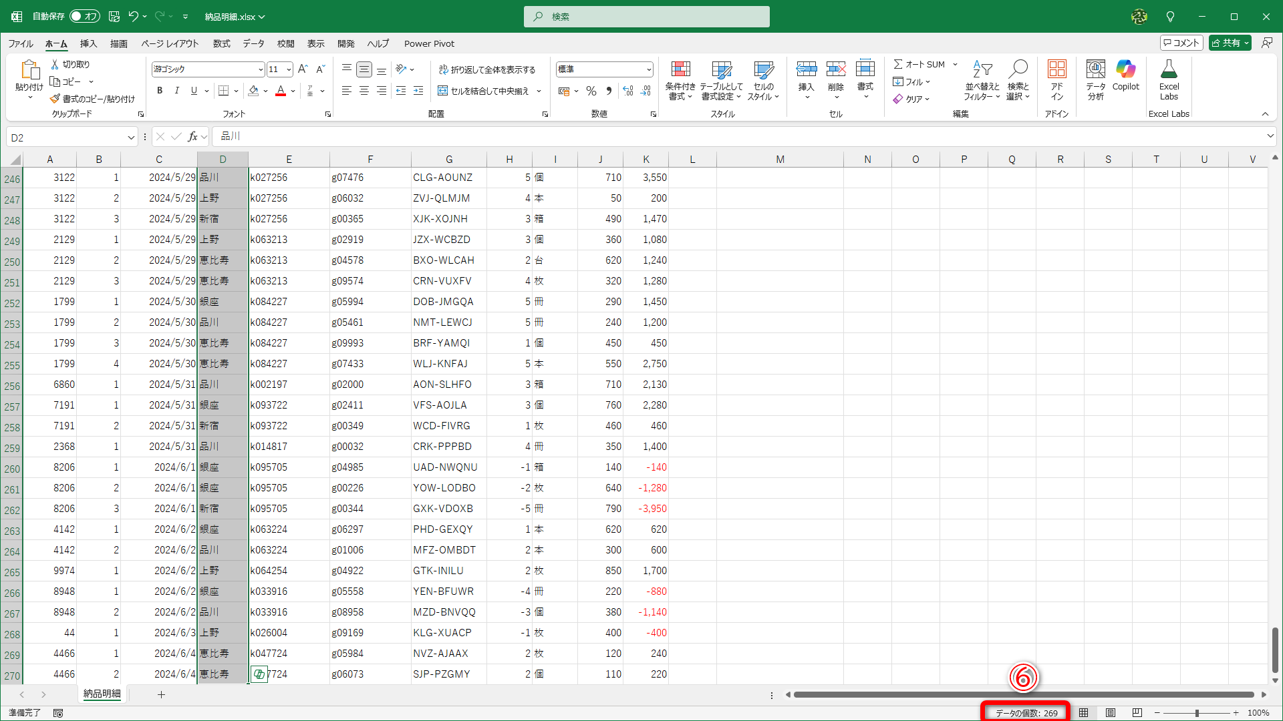The image size is (1283, 721).
Task: Click the zoom slider in status bar
Action: coord(1197,713)
